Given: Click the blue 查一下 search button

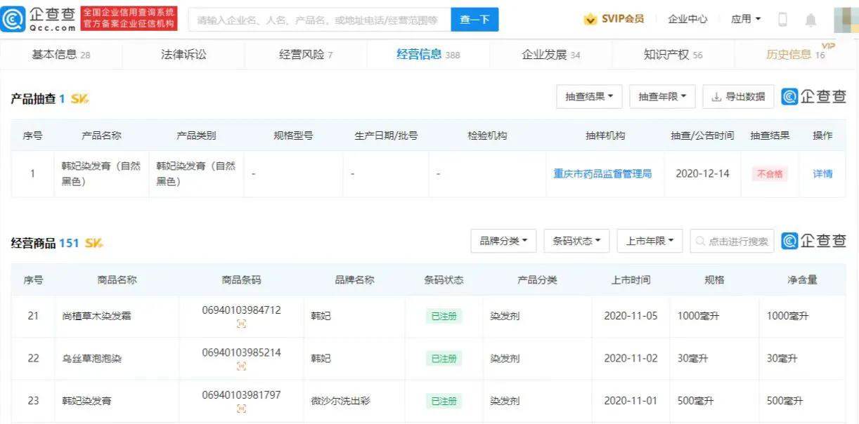Looking at the screenshot, I should 475,19.
